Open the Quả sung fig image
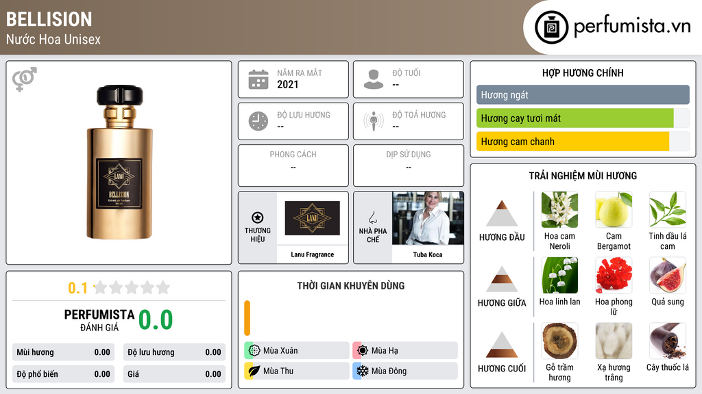Screen dimensions: 702x394 click(x=668, y=276)
